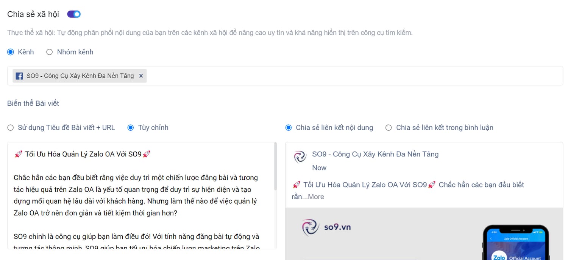Click the Facebook icon in channel tag
This screenshot has width=568, height=260.
tap(19, 76)
